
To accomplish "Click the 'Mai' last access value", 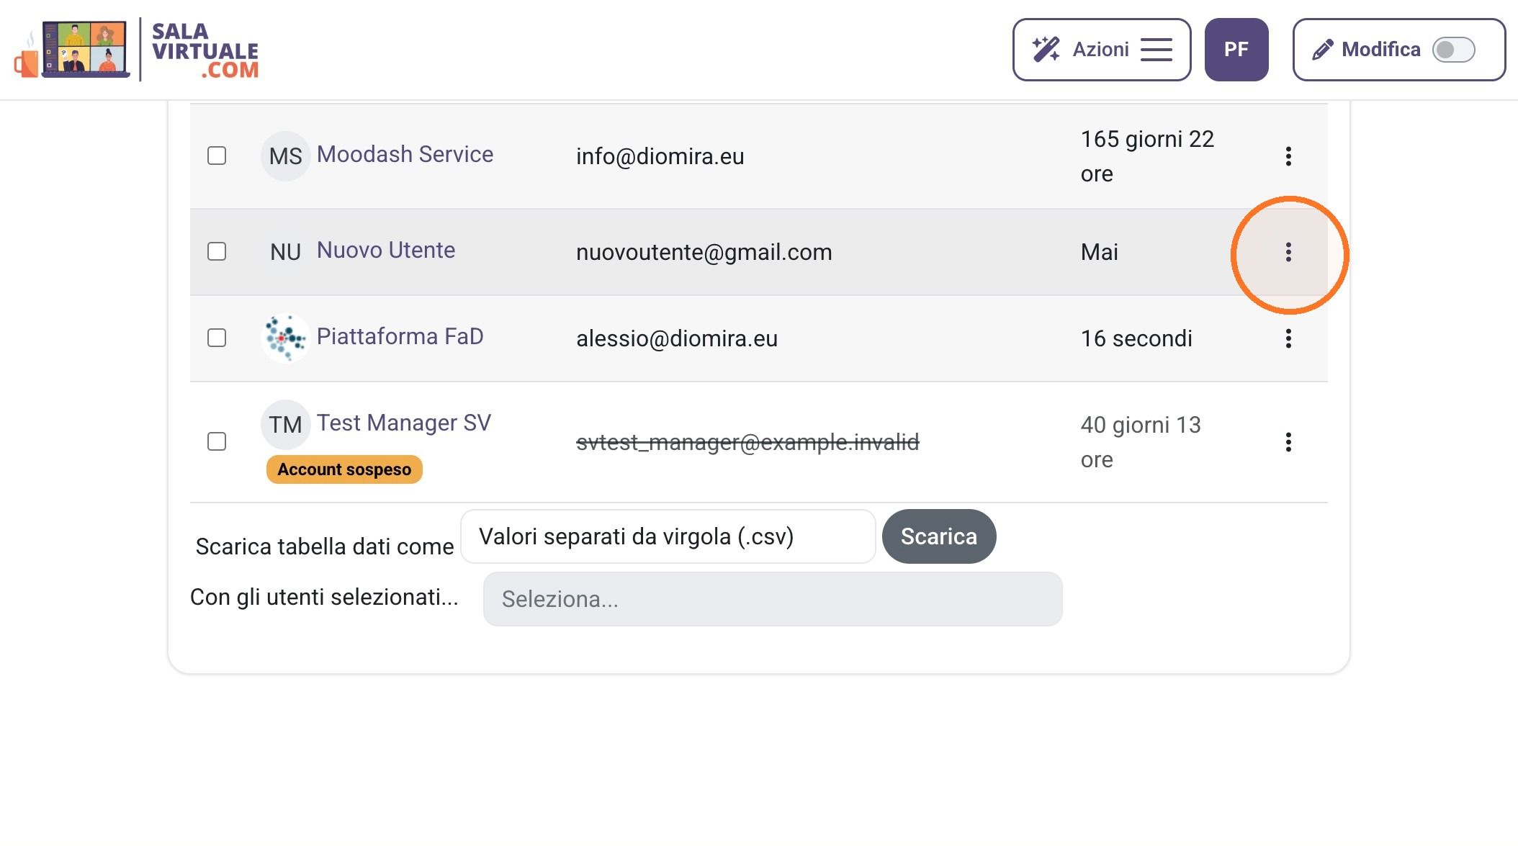I will click(1100, 252).
